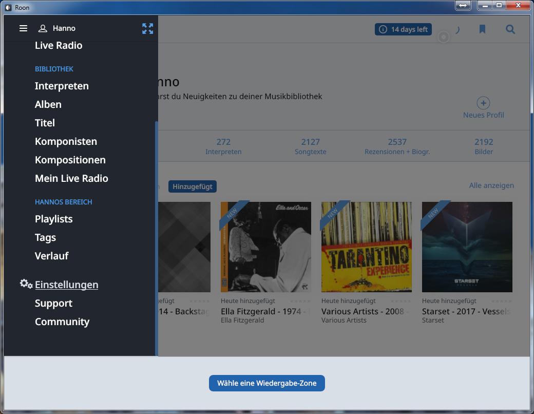
Task: Click the Starset - 2017 - Vessels title
Action: click(466, 311)
